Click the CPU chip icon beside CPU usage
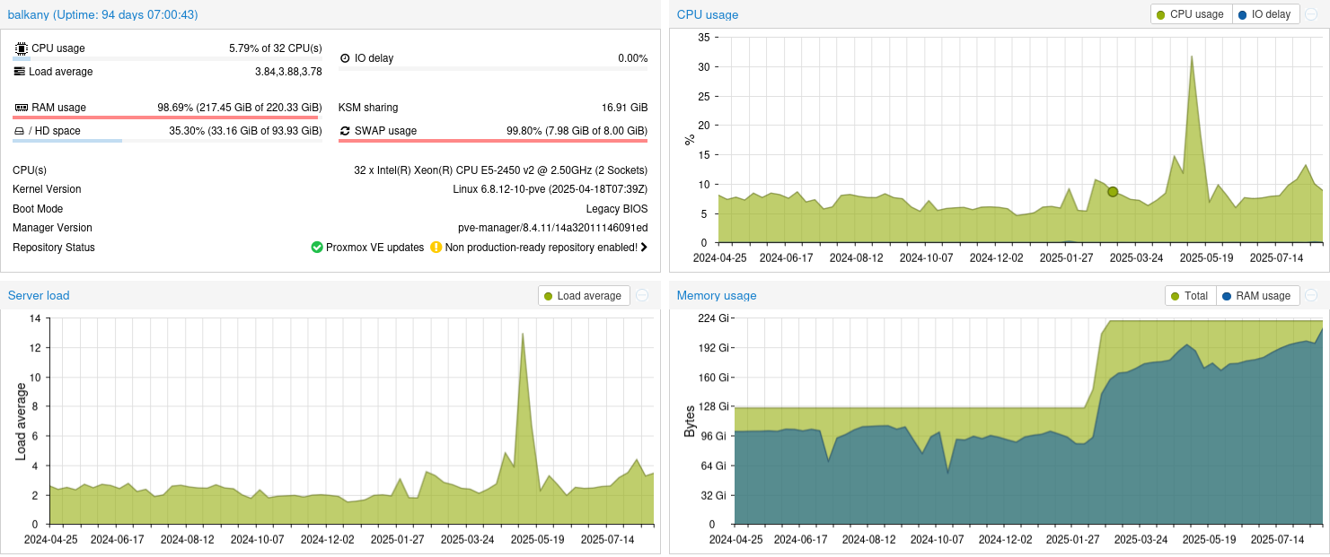This screenshot has height=557, width=1330. pos(21,48)
